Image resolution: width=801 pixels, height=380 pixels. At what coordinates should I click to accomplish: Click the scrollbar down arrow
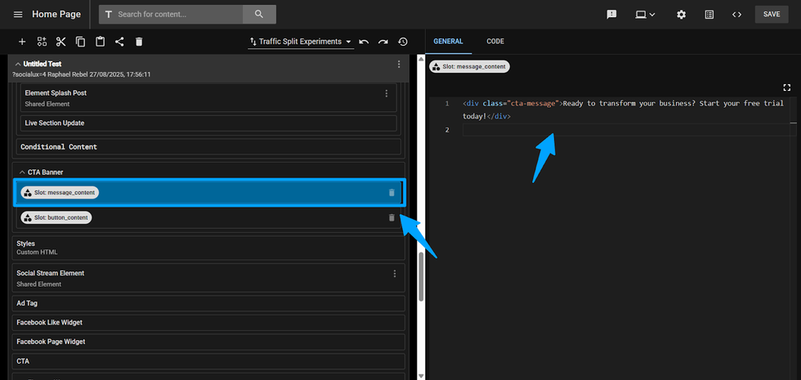[421, 376]
